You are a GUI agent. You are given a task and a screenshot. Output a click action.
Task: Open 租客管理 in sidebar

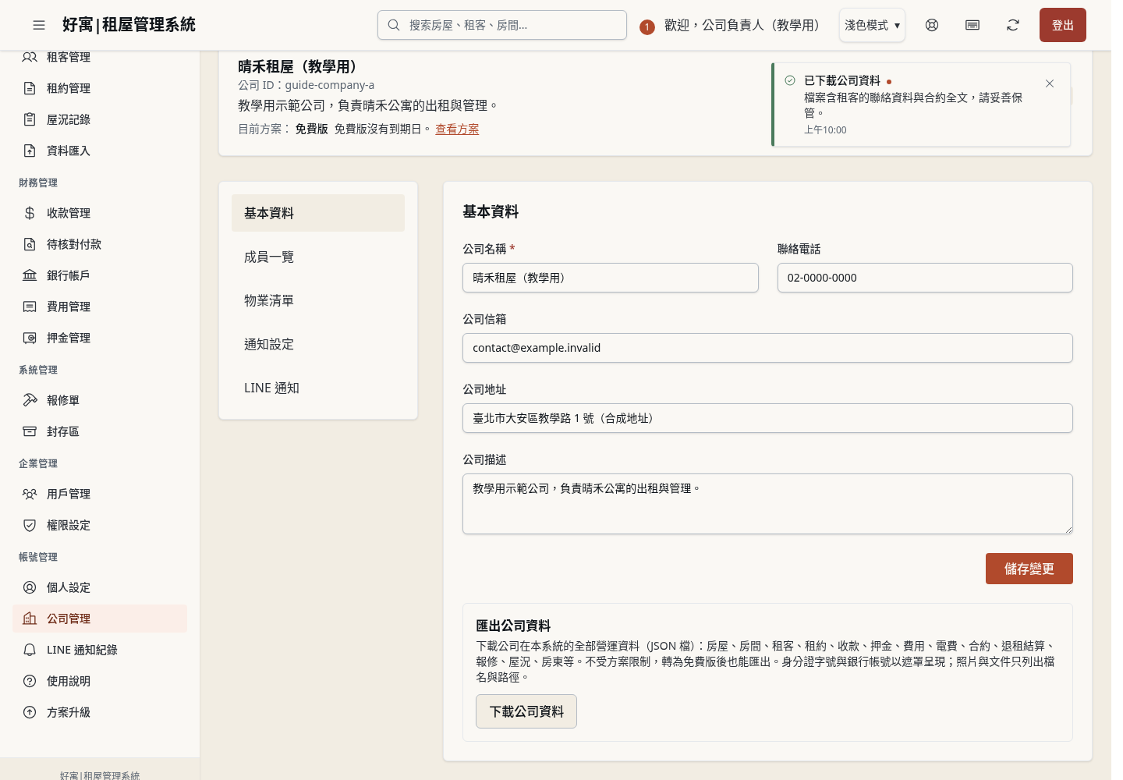point(100,57)
